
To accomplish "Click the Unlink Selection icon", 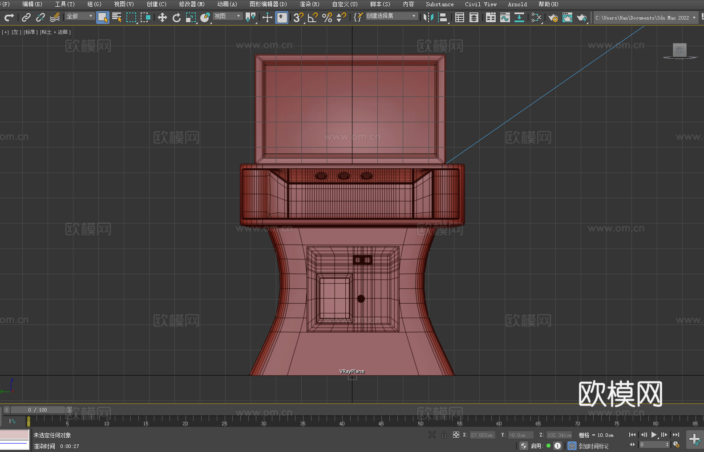I will click(40, 17).
